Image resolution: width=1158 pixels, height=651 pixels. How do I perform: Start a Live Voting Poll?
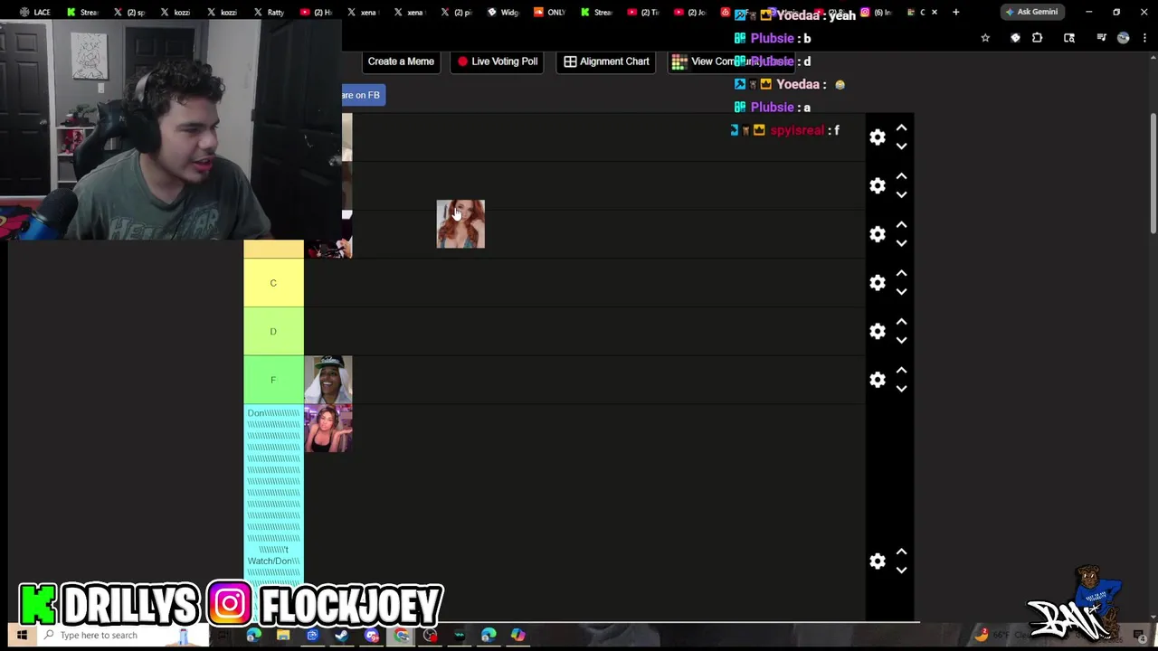coord(497,61)
